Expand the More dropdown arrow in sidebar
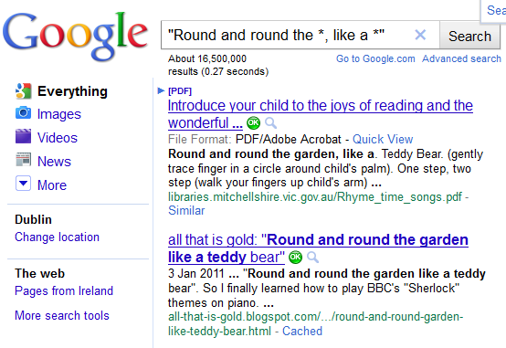Screen dimensions: 506x348 tap(23, 184)
